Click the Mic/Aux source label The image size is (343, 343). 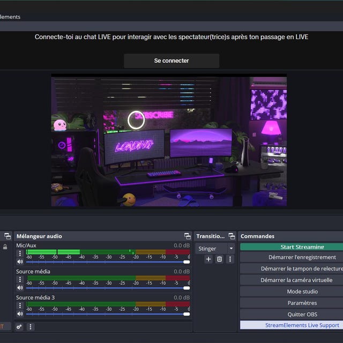click(x=26, y=245)
